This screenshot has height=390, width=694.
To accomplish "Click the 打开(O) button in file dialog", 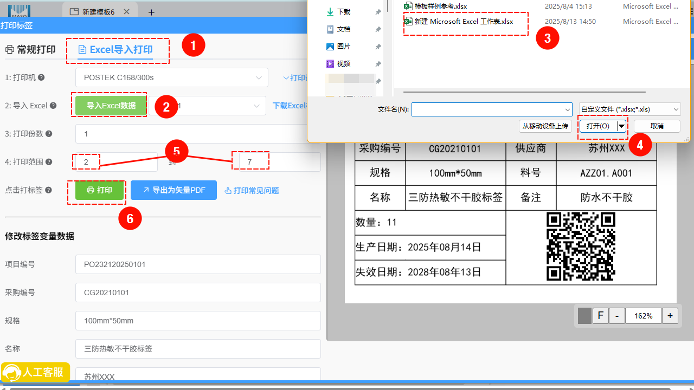I will point(598,126).
